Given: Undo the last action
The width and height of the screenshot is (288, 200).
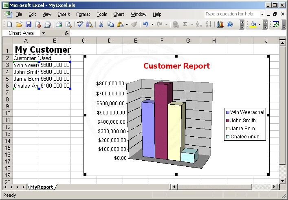Looking at the screenshot, I should (x=146, y=24).
